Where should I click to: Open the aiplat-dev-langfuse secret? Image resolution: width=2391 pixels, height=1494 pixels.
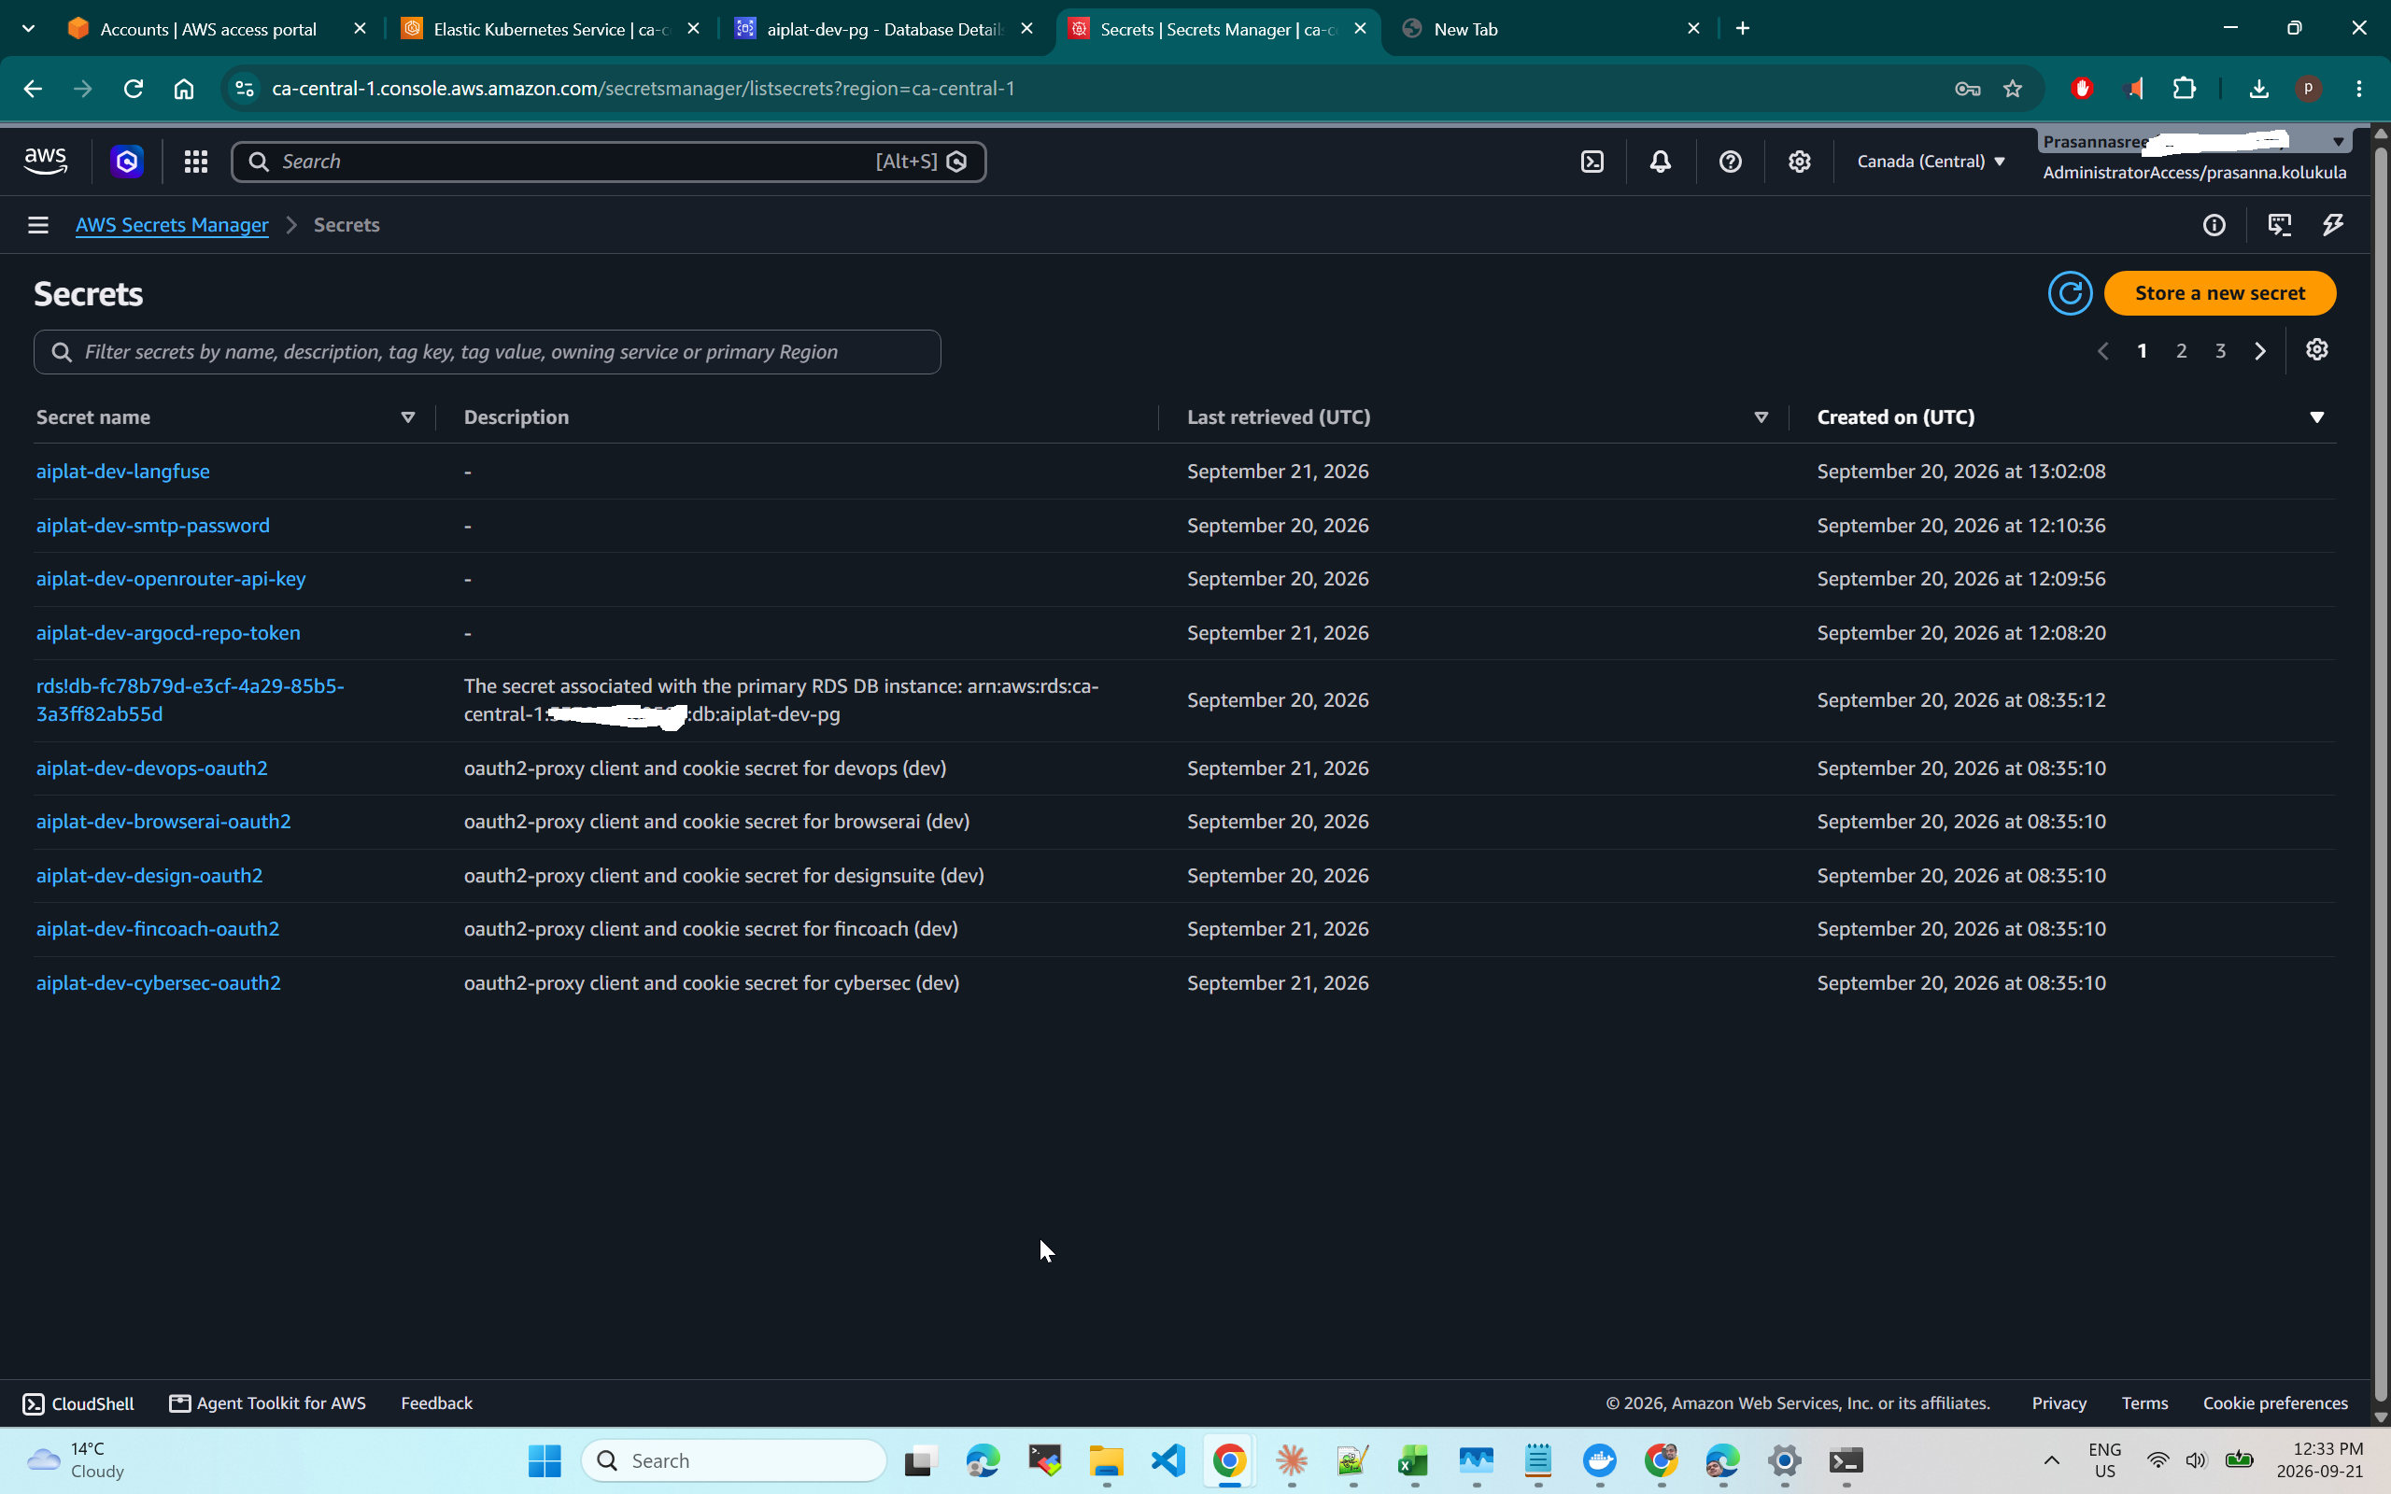click(x=122, y=472)
